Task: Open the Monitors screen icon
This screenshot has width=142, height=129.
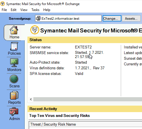Action: click(x=14, y=63)
